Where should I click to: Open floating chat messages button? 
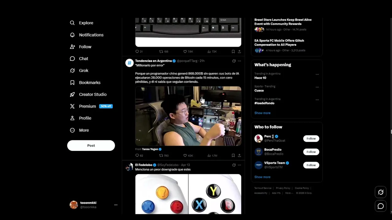click(381, 206)
